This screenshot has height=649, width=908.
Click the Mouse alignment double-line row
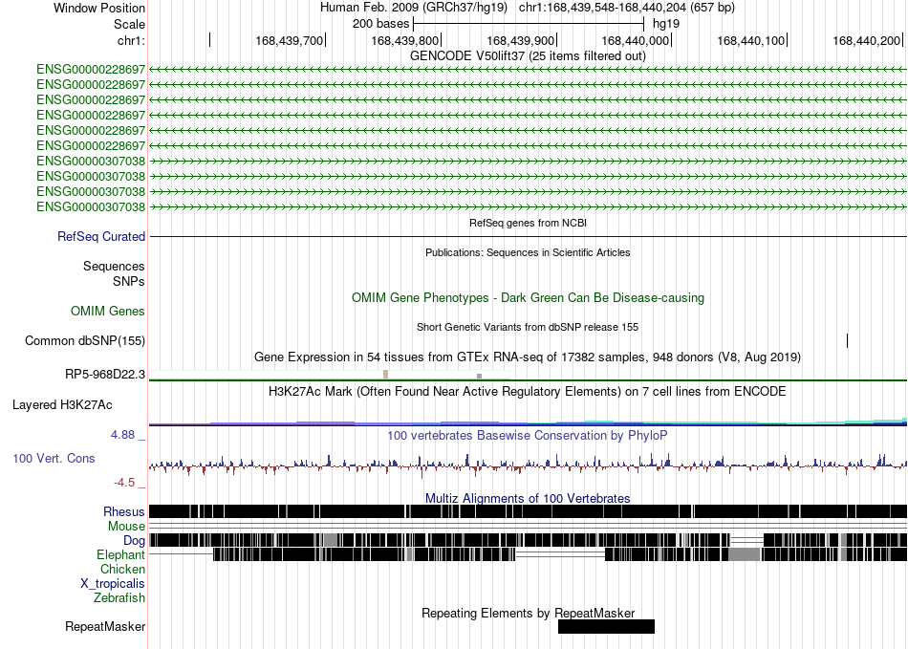529,526
